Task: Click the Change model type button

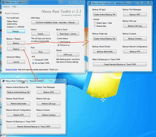Action: tap(16, 31)
